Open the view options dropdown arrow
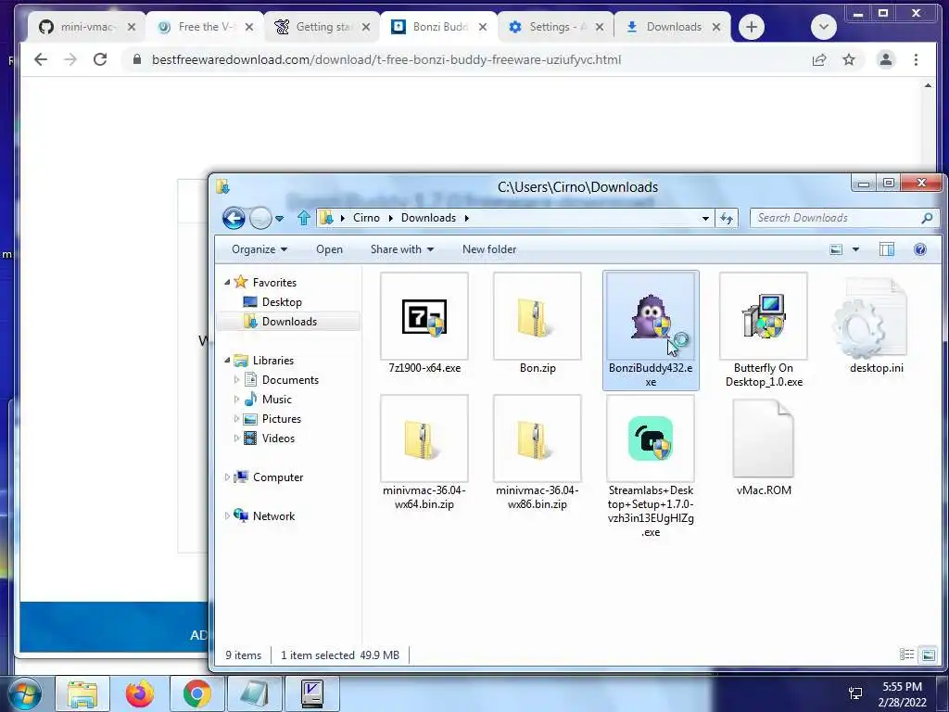The image size is (949, 712). [855, 249]
